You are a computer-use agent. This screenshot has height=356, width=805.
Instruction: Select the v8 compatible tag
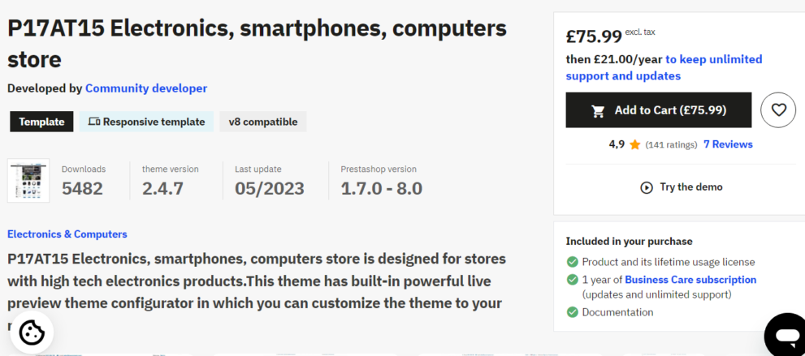click(262, 122)
